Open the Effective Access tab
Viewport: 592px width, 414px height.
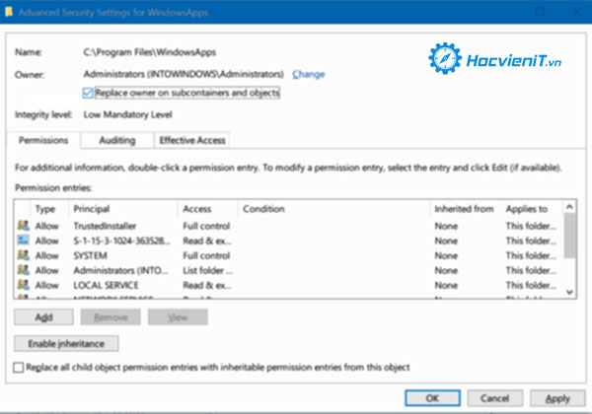pyautogui.click(x=192, y=140)
